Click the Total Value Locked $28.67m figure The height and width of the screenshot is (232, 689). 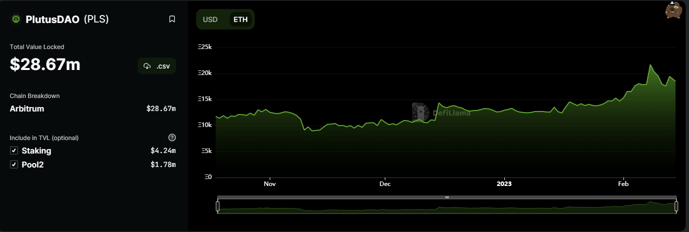point(45,64)
